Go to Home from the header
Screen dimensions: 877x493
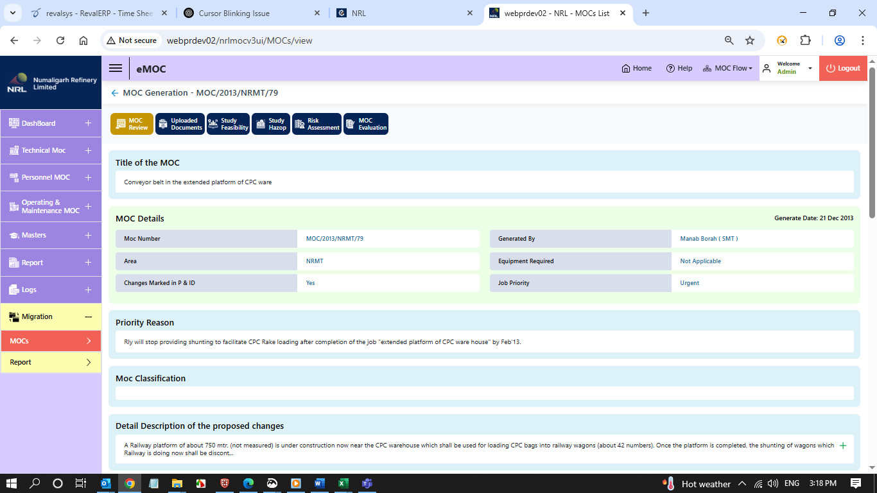(636, 69)
